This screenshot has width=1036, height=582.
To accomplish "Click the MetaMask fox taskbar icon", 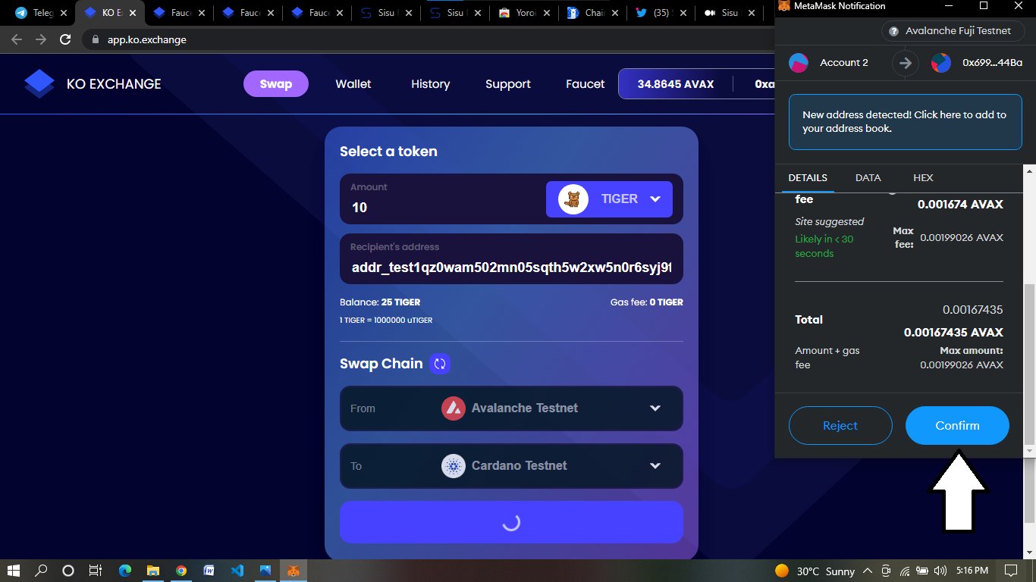I will point(293,571).
